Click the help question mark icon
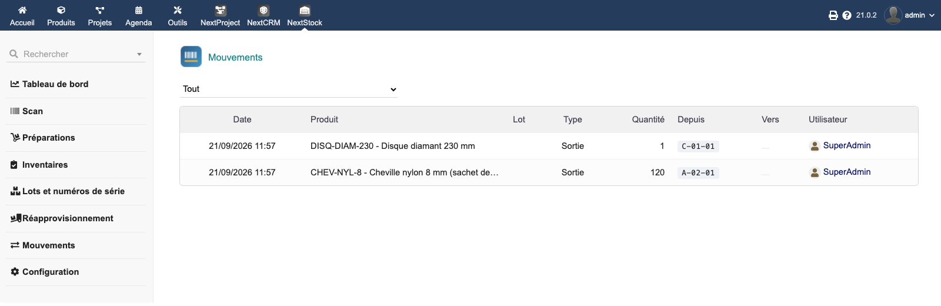Viewport: 941px width, 306px height. coord(847,15)
